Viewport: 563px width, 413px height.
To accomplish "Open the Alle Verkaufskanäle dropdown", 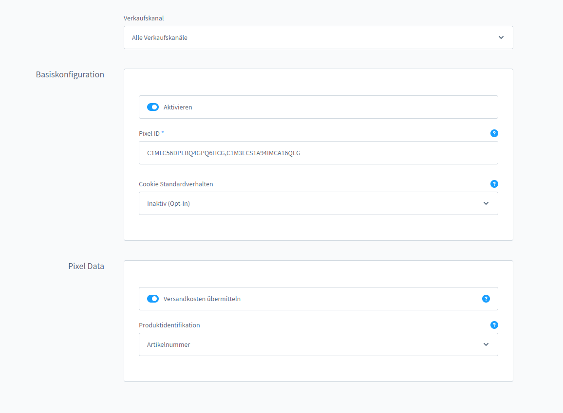I will (x=312, y=37).
